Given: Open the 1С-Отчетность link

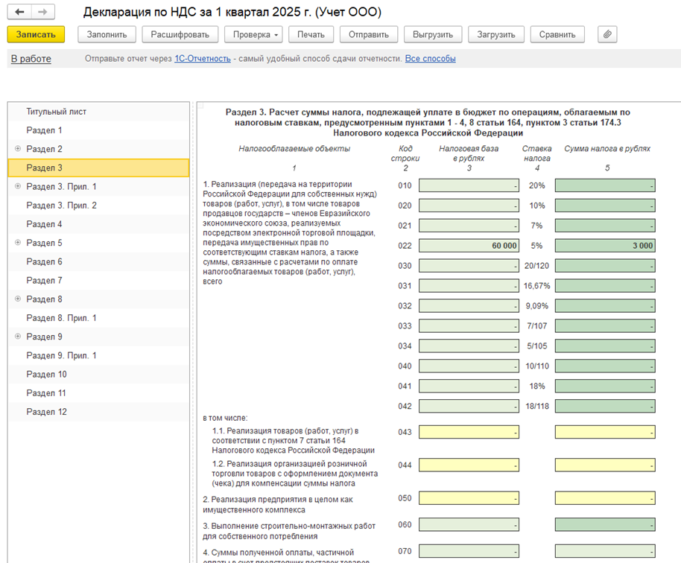Looking at the screenshot, I should tap(202, 59).
